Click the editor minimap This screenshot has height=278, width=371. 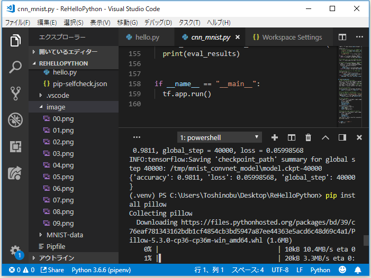point(350,85)
